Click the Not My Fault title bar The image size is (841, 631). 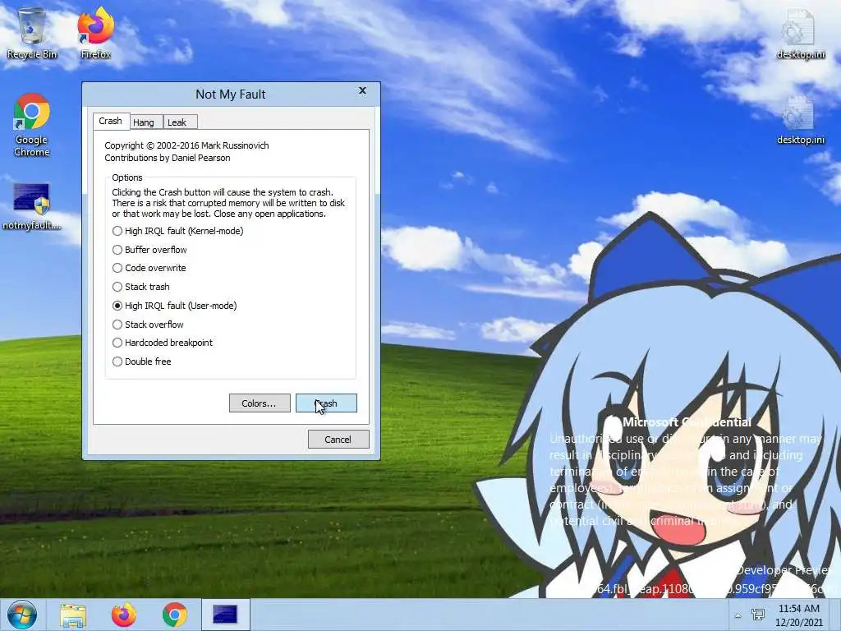click(231, 94)
